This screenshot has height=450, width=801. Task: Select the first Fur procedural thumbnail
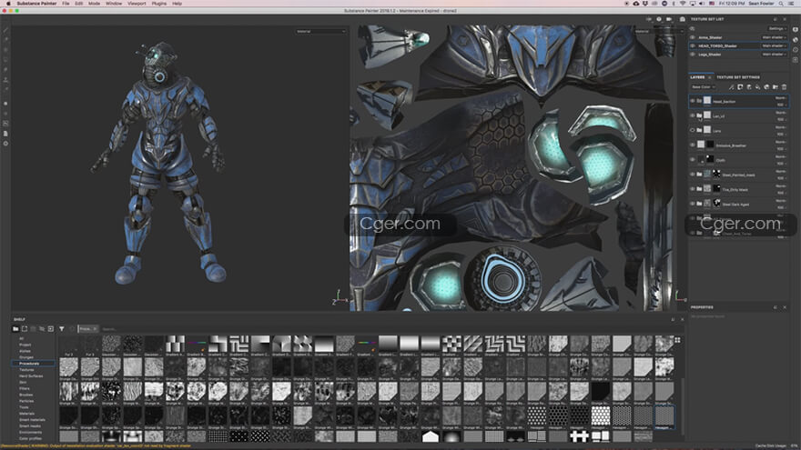68,345
